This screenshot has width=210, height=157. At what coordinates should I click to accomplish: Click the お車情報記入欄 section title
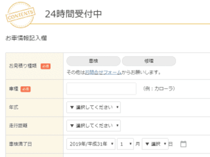26,38
